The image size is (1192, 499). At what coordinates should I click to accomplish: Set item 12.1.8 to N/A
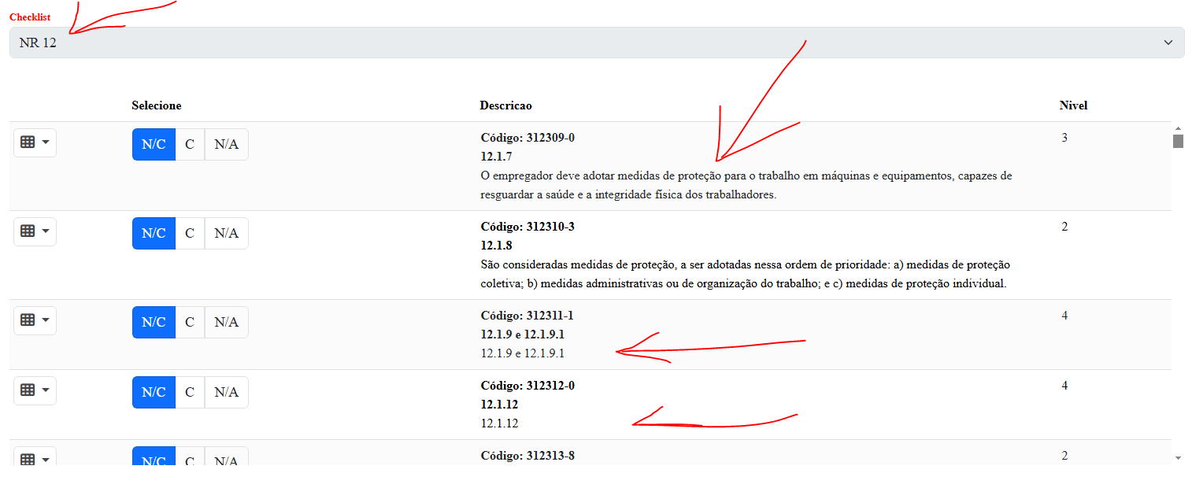tap(226, 233)
